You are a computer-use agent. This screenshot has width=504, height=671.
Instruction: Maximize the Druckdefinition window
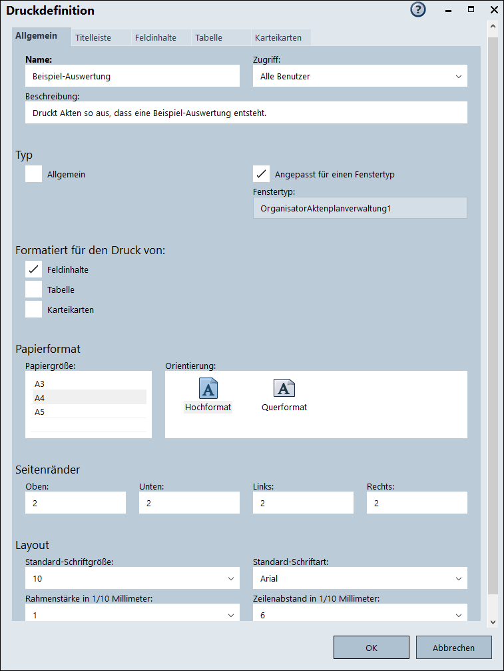pos(471,10)
